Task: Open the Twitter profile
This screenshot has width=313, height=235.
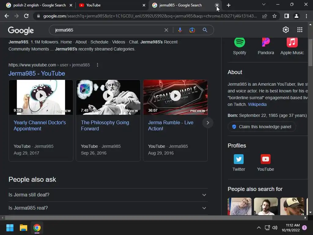Action: pos(239,163)
